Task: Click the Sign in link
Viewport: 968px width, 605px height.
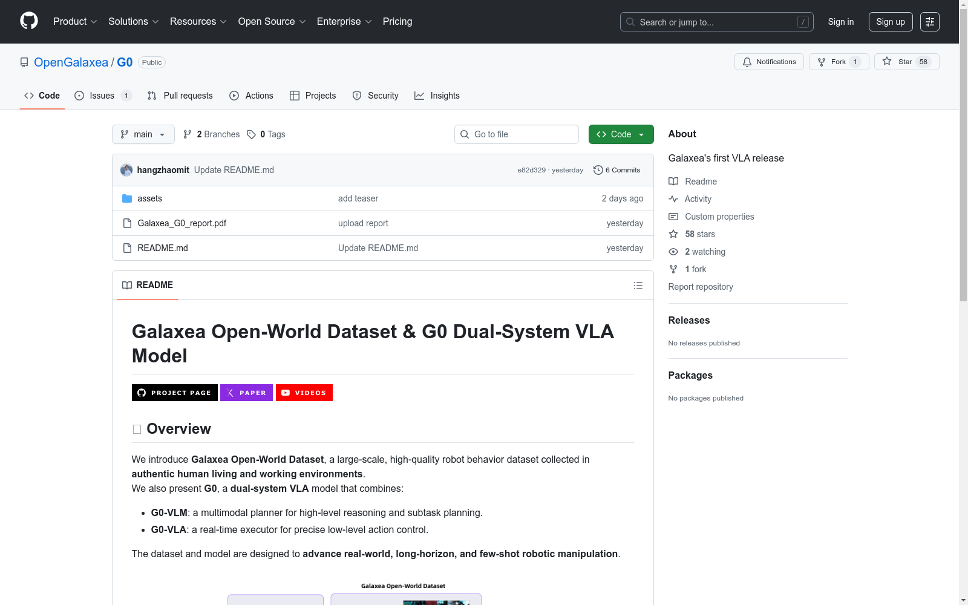Action: click(x=841, y=22)
